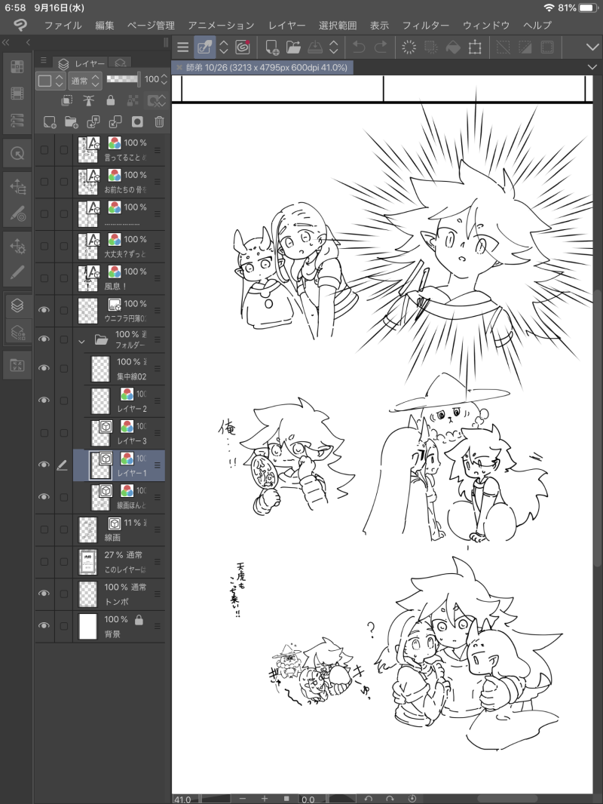Click the open file folder icon
The height and width of the screenshot is (804, 603).
tap(293, 48)
